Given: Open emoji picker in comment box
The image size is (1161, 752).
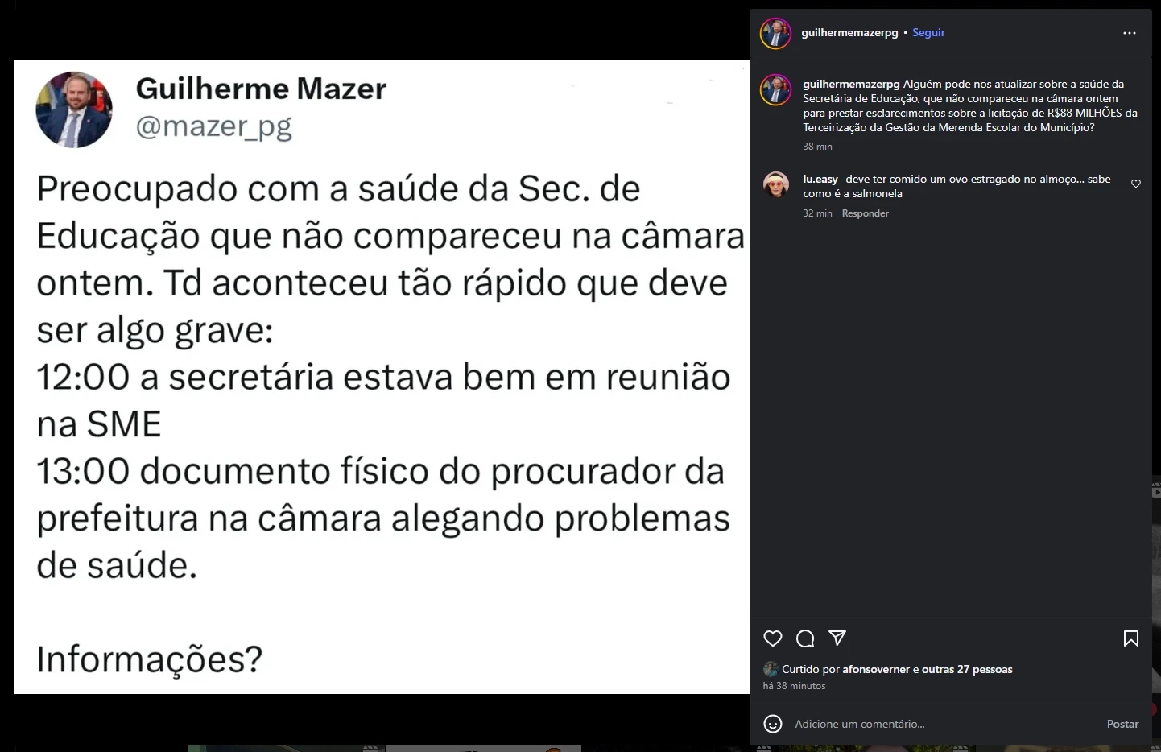Looking at the screenshot, I should (x=773, y=724).
